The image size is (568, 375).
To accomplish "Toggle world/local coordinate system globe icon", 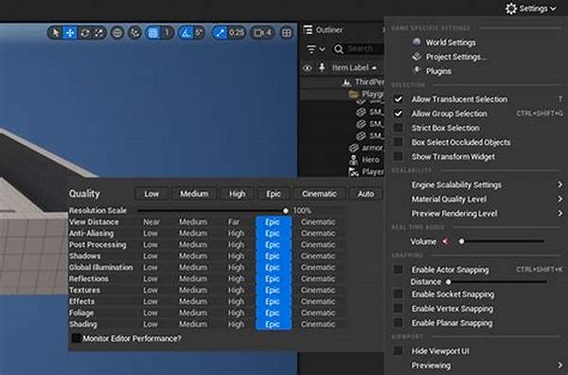I will pyautogui.click(x=117, y=33).
